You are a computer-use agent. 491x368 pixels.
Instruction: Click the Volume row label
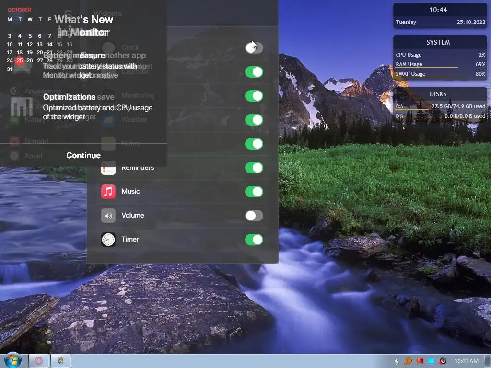click(133, 215)
